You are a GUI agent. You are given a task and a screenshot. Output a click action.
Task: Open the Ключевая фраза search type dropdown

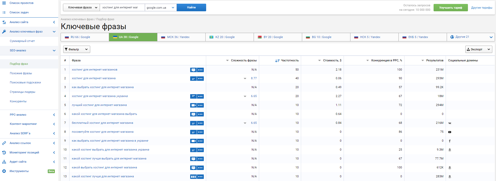pos(82,8)
